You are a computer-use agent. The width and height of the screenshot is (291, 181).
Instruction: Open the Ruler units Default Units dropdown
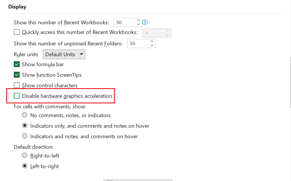[64, 54]
